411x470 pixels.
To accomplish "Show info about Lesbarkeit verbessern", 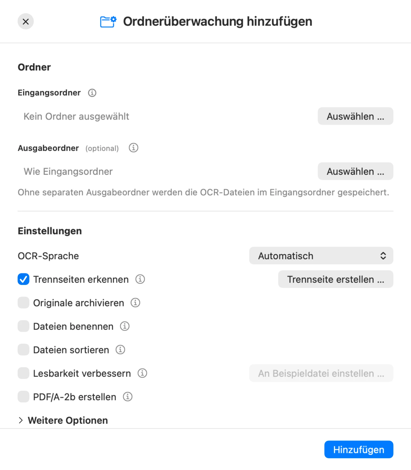I will (142, 373).
